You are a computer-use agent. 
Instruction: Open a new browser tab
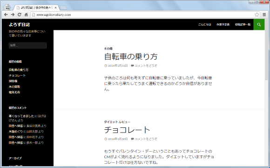click(x=63, y=8)
